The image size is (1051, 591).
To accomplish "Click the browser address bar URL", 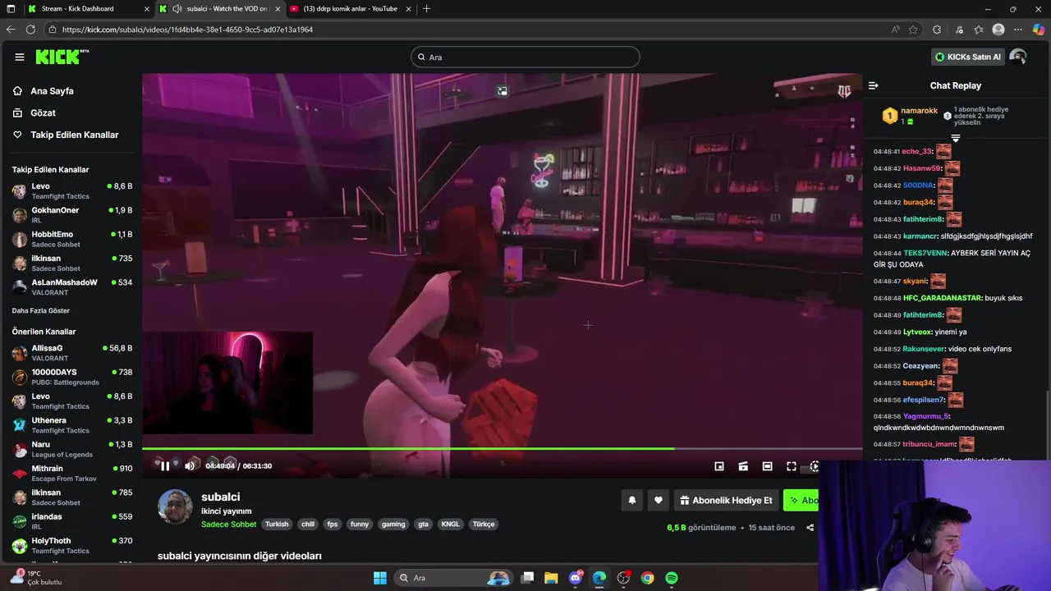I will (x=187, y=30).
